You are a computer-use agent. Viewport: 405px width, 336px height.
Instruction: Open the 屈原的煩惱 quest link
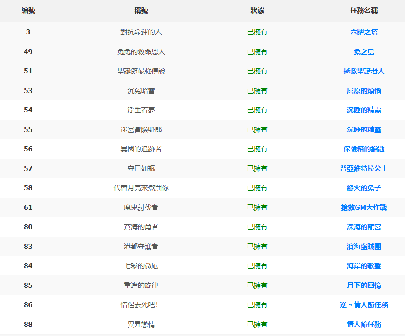(x=364, y=91)
